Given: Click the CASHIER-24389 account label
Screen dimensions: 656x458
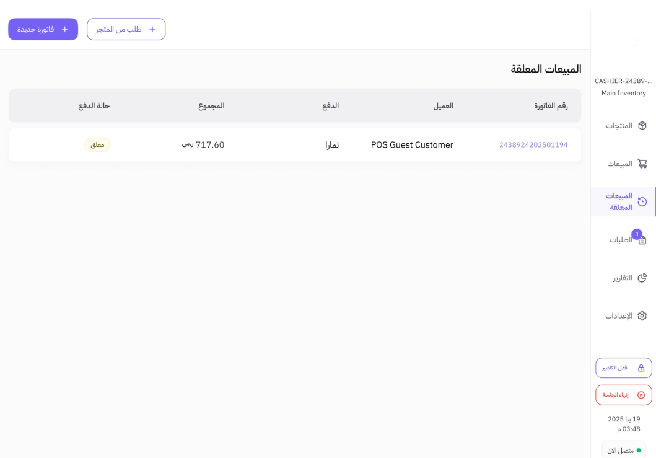Looking at the screenshot, I should click(x=623, y=81).
